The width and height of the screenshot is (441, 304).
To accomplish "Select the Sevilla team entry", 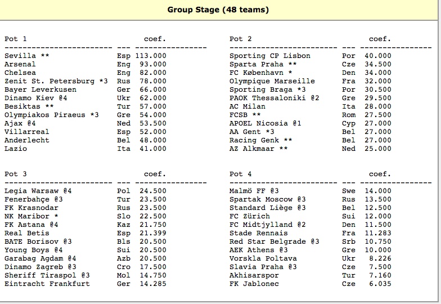I will 20,56.
